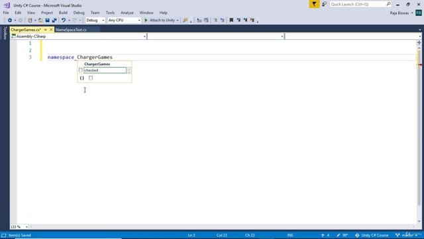The image size is (424, 239).
Task: Open the View menu
Action: 31,13
